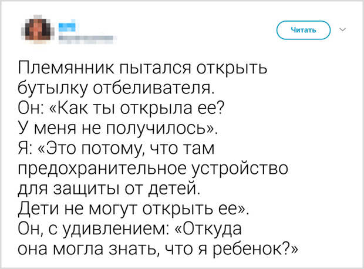This screenshot has height=269, width=364.
Task: Click the word "предохранительное" in the tweet
Action: [x=102, y=169]
